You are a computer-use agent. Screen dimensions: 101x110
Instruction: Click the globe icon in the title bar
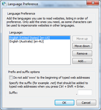(4, 4)
